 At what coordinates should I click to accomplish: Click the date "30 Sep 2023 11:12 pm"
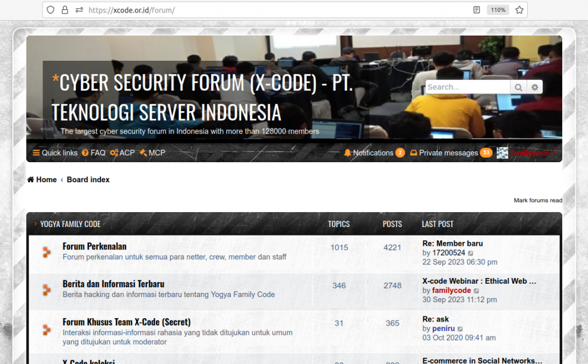point(460,300)
